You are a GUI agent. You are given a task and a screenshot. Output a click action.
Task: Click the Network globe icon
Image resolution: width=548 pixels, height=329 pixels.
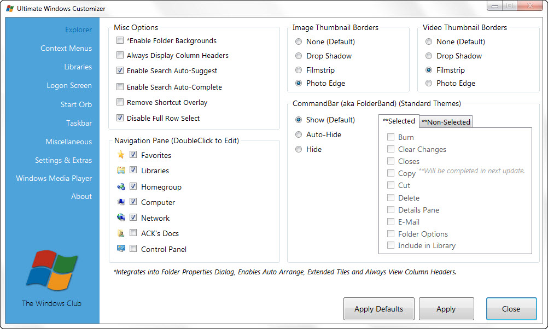click(121, 218)
